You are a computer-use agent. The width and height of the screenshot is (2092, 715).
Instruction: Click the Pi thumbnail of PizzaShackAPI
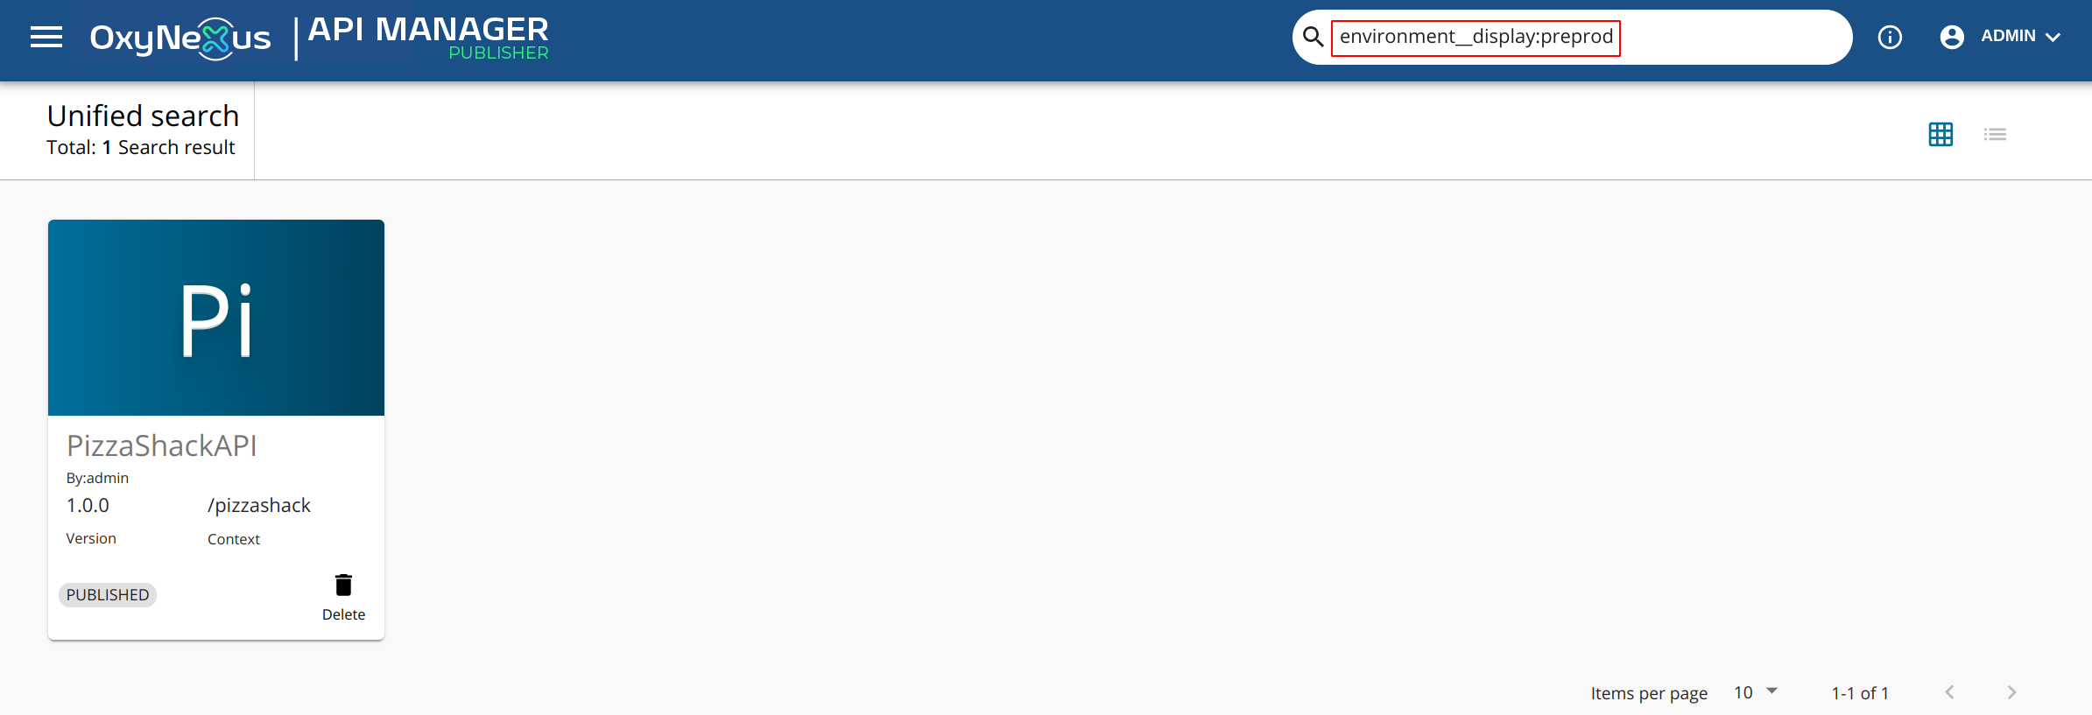point(216,318)
